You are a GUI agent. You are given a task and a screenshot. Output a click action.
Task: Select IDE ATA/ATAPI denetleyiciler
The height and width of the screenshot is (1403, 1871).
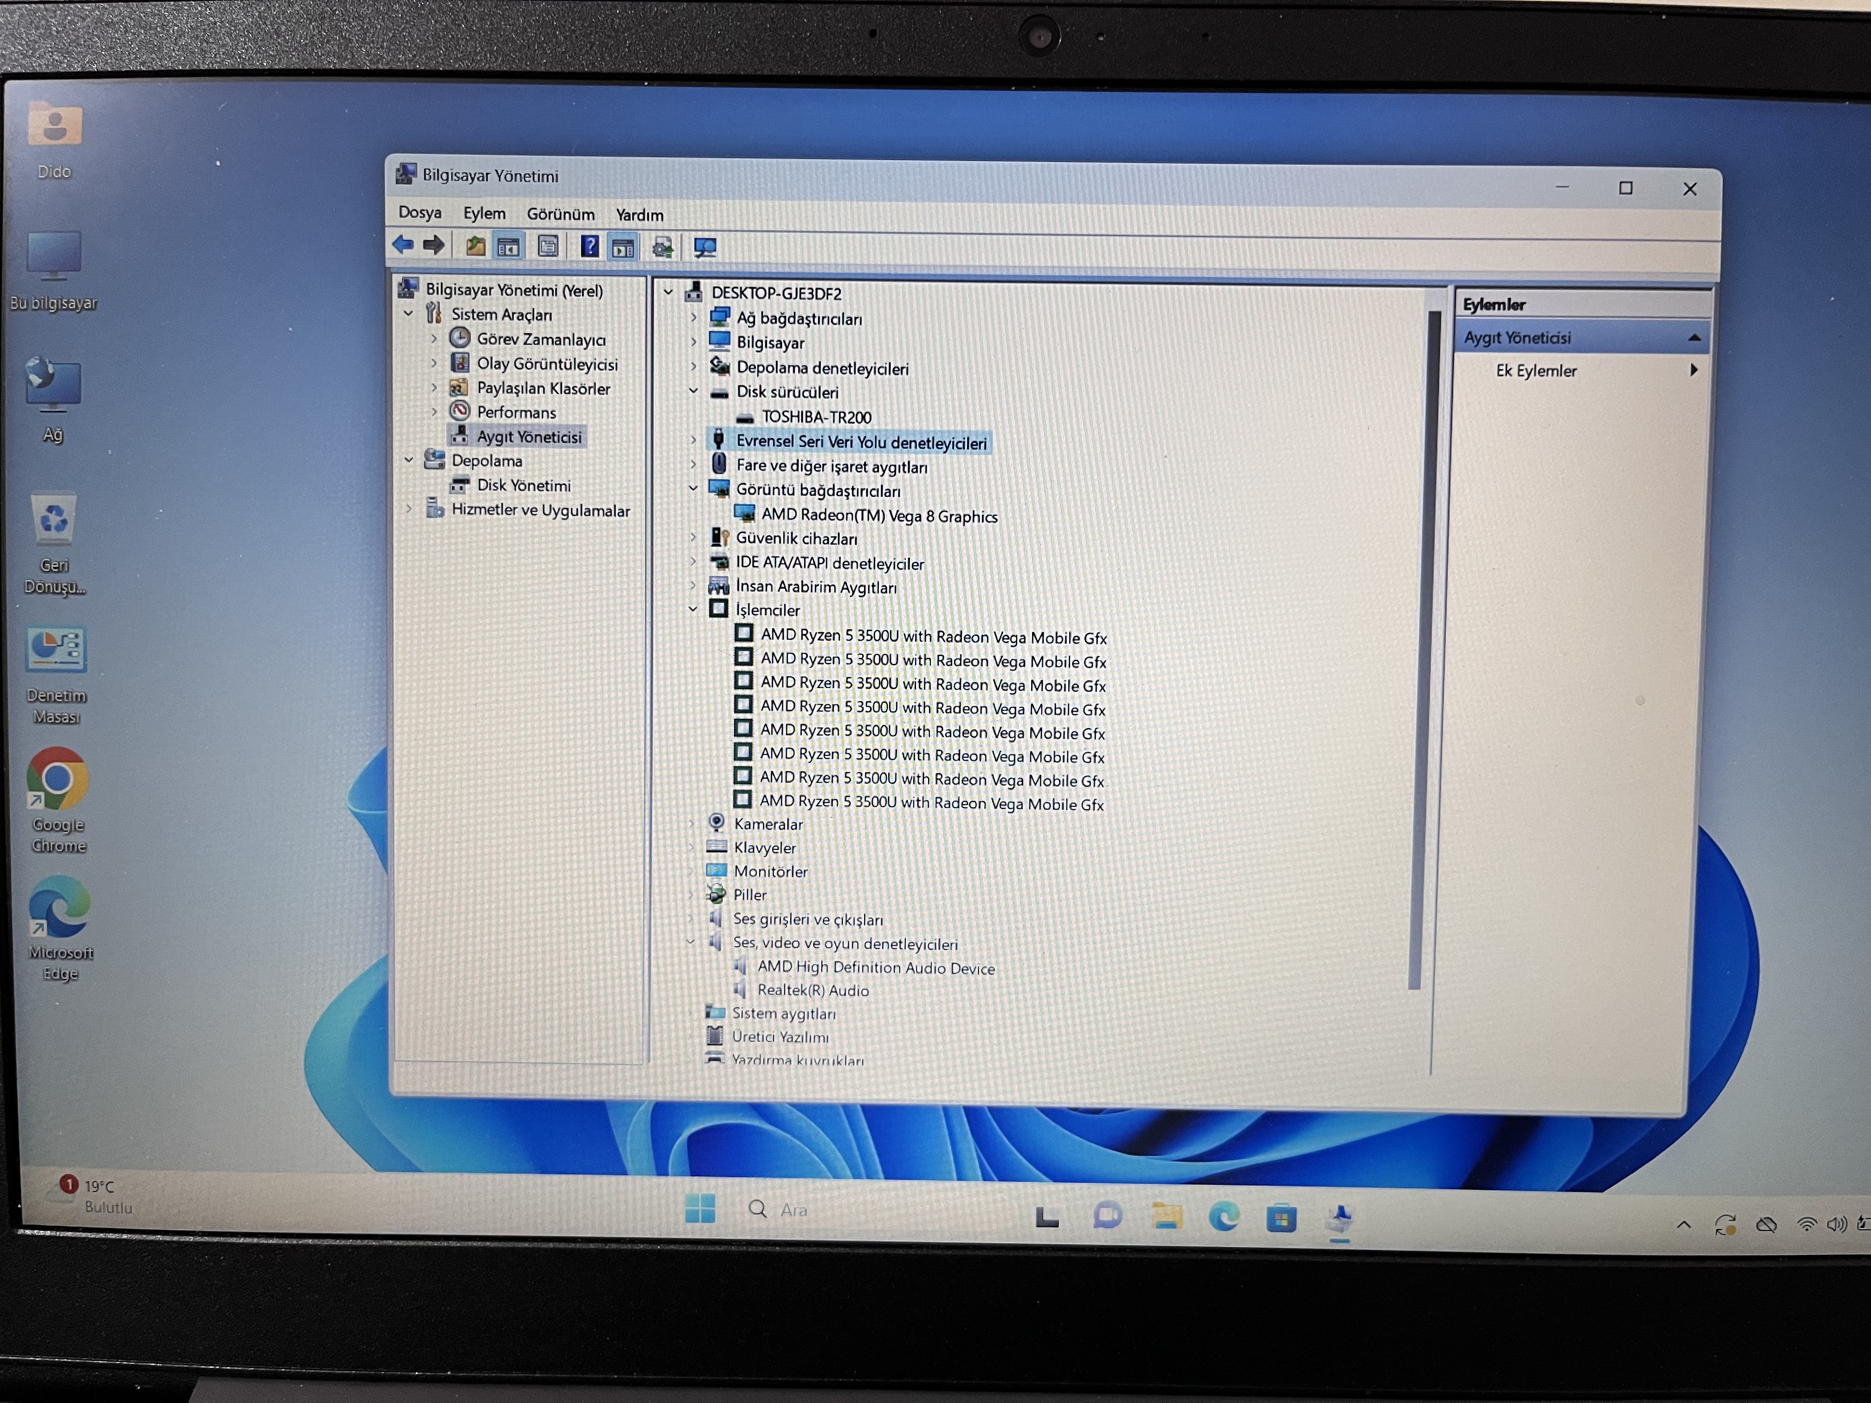point(829,562)
